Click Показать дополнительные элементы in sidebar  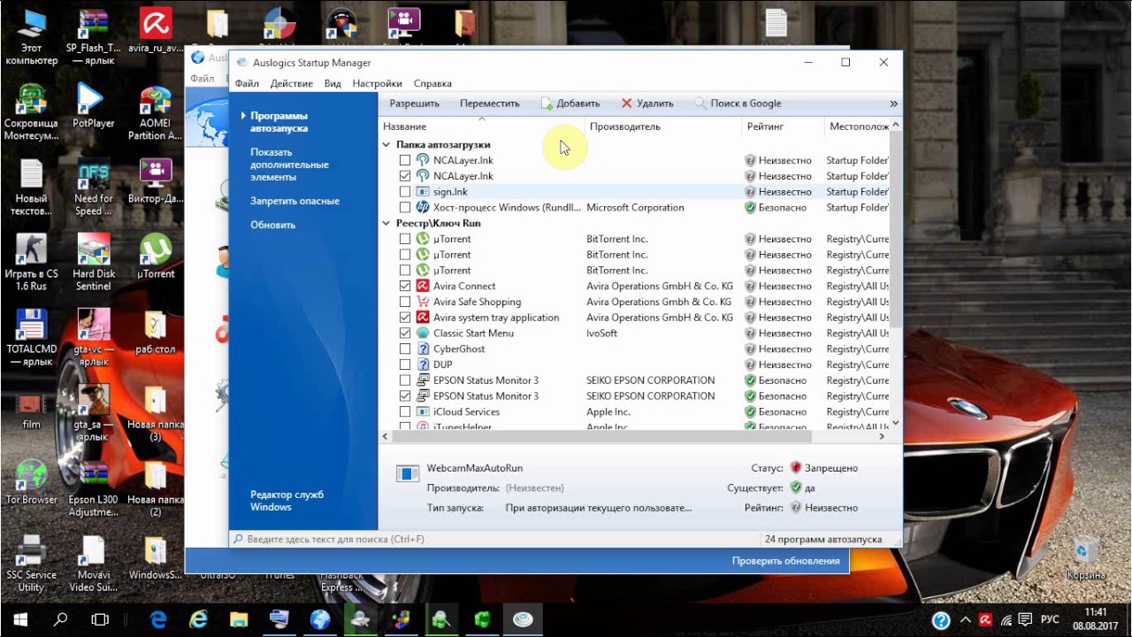[289, 165]
